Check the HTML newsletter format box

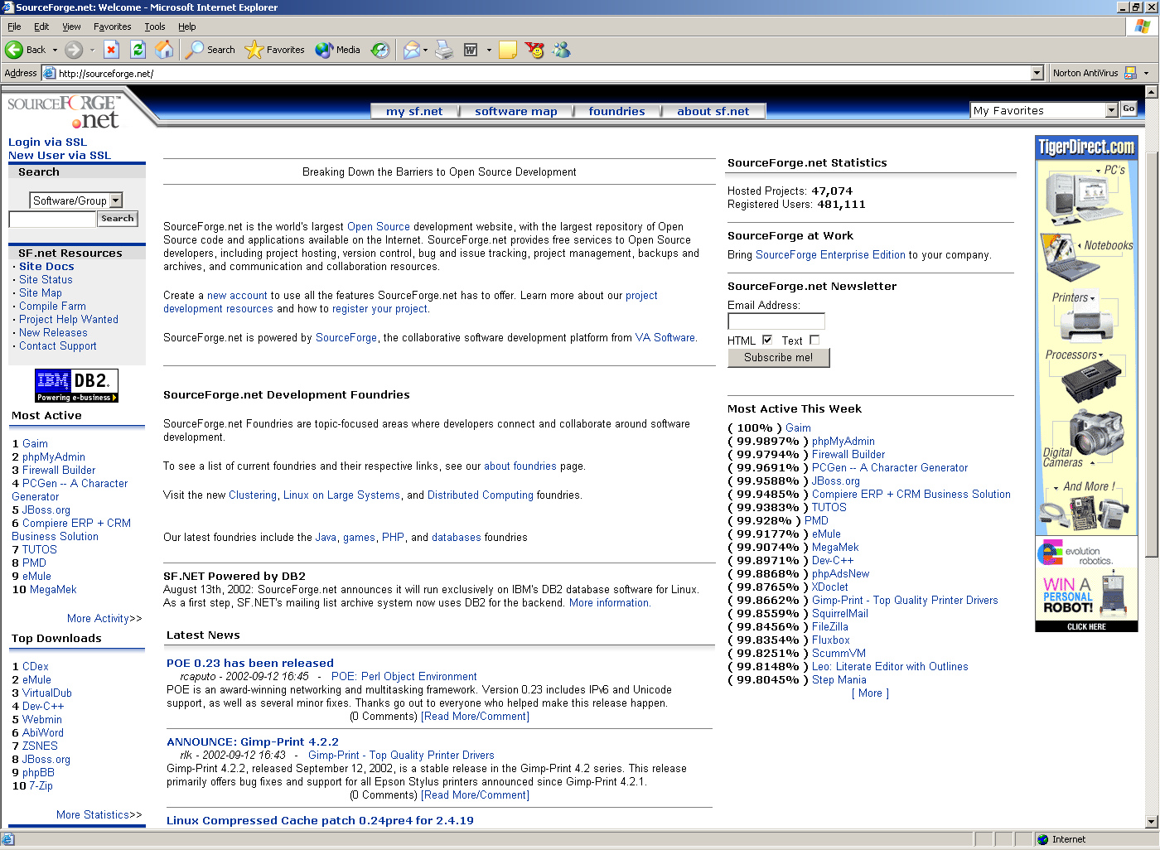[x=767, y=340]
